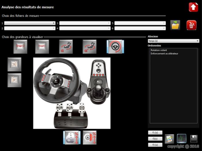Click the lower grey hand-gesture quantity button
202x151 pixels.
click(14, 80)
